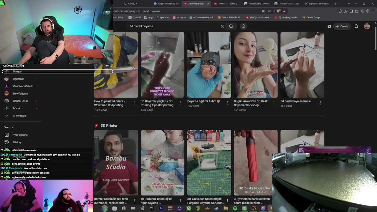Click the Brave Rewards triangle icon
Viewport: 377px width, 212px height.
click(x=284, y=11)
